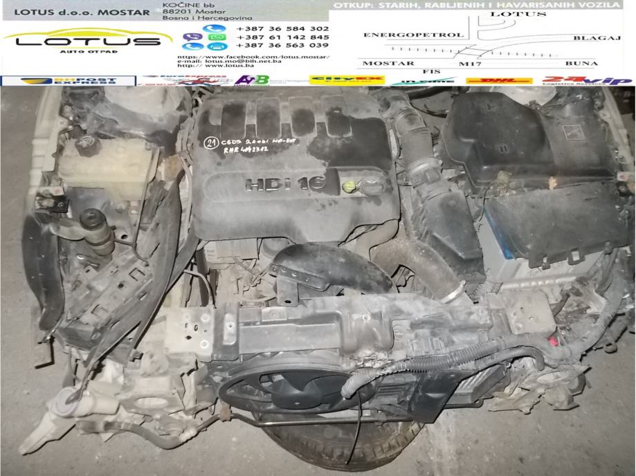The image size is (636, 476).
Task: Open the facebook.com/lotus.mostar link
Action: click(253, 57)
